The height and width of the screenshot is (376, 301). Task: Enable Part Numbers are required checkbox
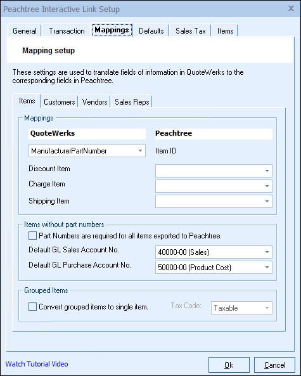coord(32,236)
